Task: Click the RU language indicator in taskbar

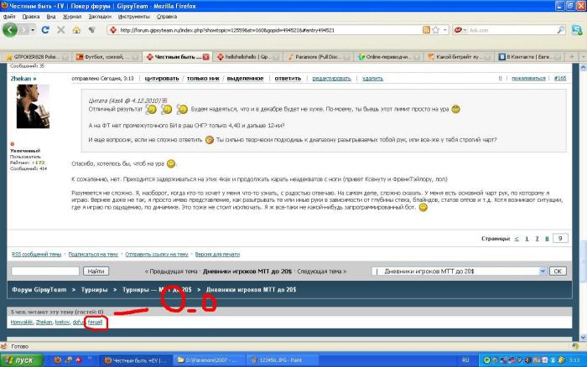Action: coord(465,360)
